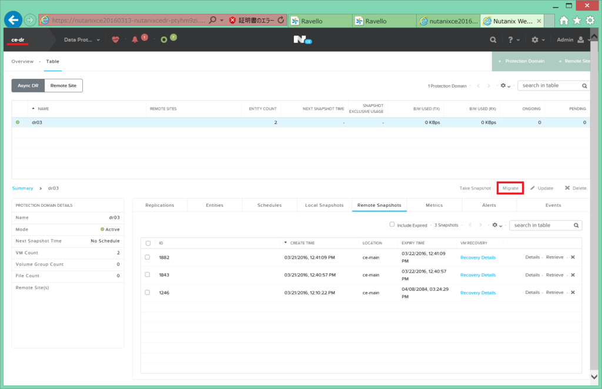Image resolution: width=602 pixels, height=389 pixels.
Task: Check snapshot 1246 checkbox
Action: pos(148,292)
